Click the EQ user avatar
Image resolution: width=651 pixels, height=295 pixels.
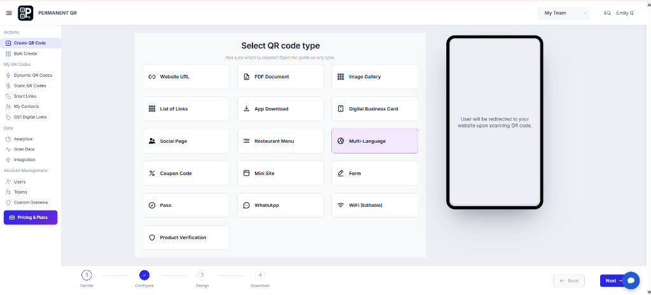tap(607, 13)
